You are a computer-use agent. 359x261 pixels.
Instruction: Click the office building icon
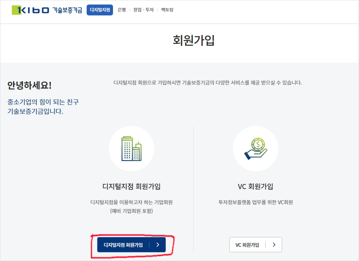pos(132,149)
